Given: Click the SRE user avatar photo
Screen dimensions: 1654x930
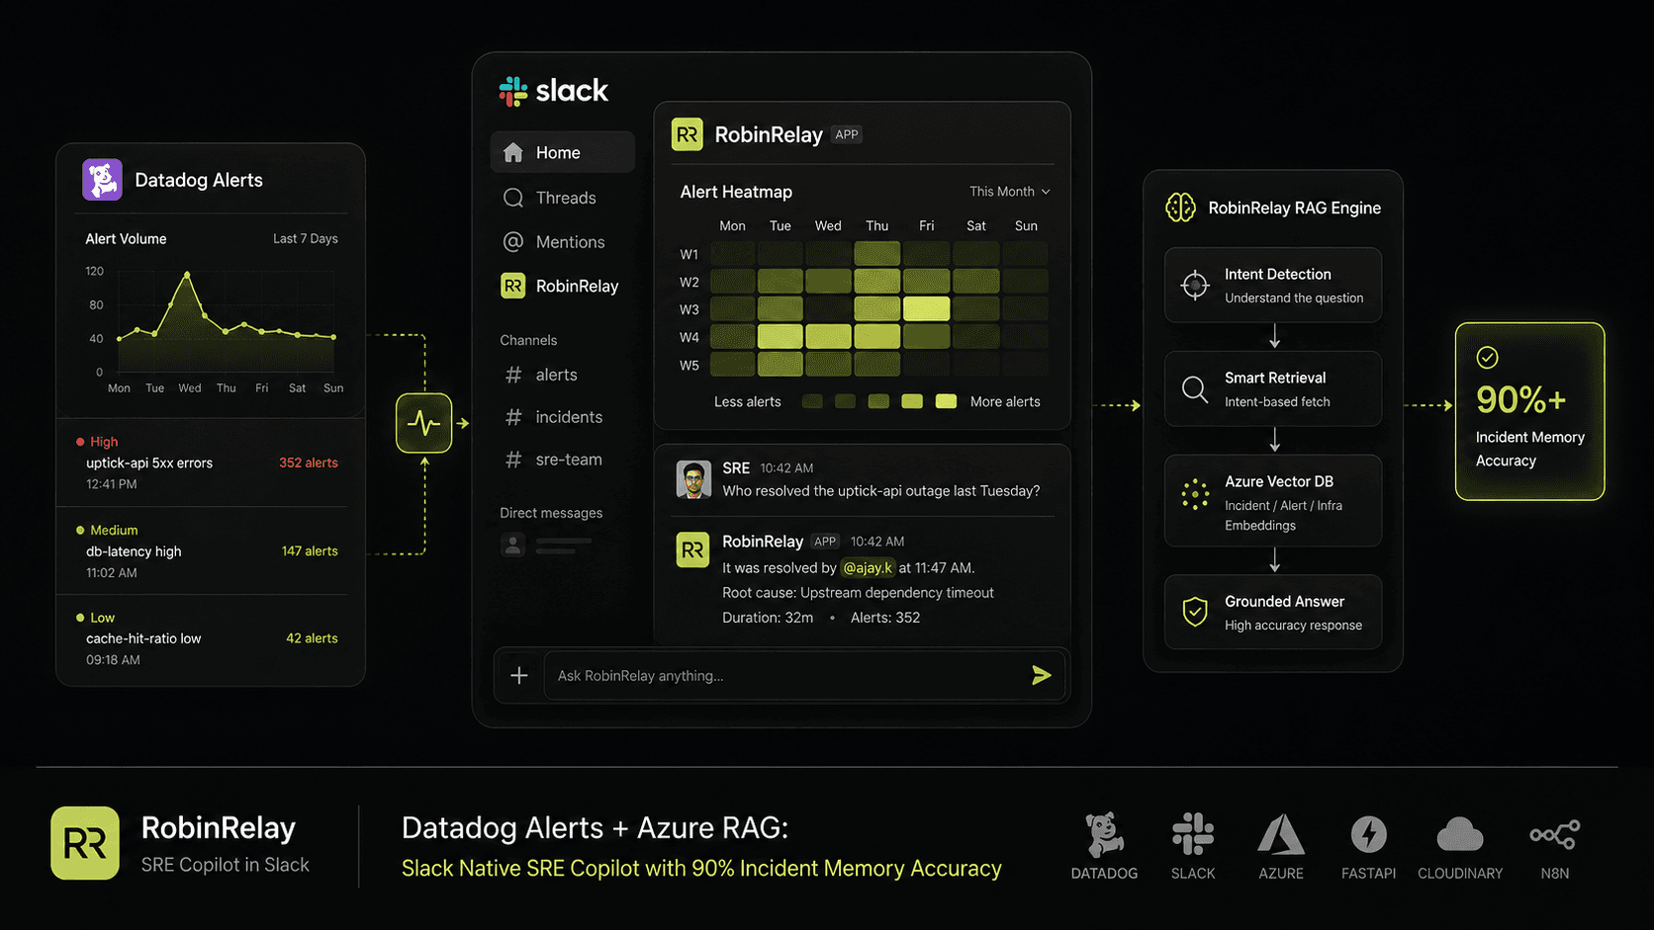Looking at the screenshot, I should pos(693,479).
